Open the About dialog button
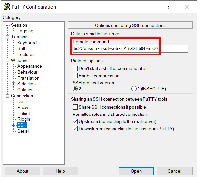The width and height of the screenshot is (201, 177). click(23, 171)
